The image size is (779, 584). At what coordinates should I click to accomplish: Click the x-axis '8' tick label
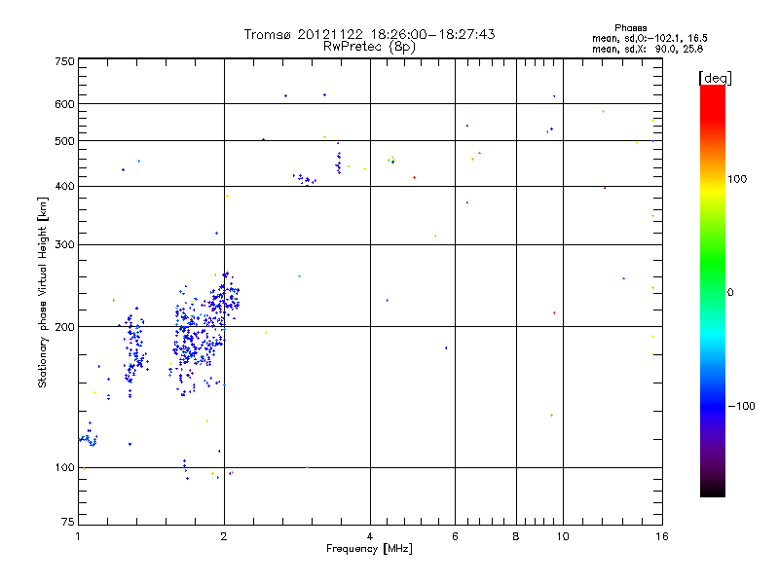click(516, 536)
